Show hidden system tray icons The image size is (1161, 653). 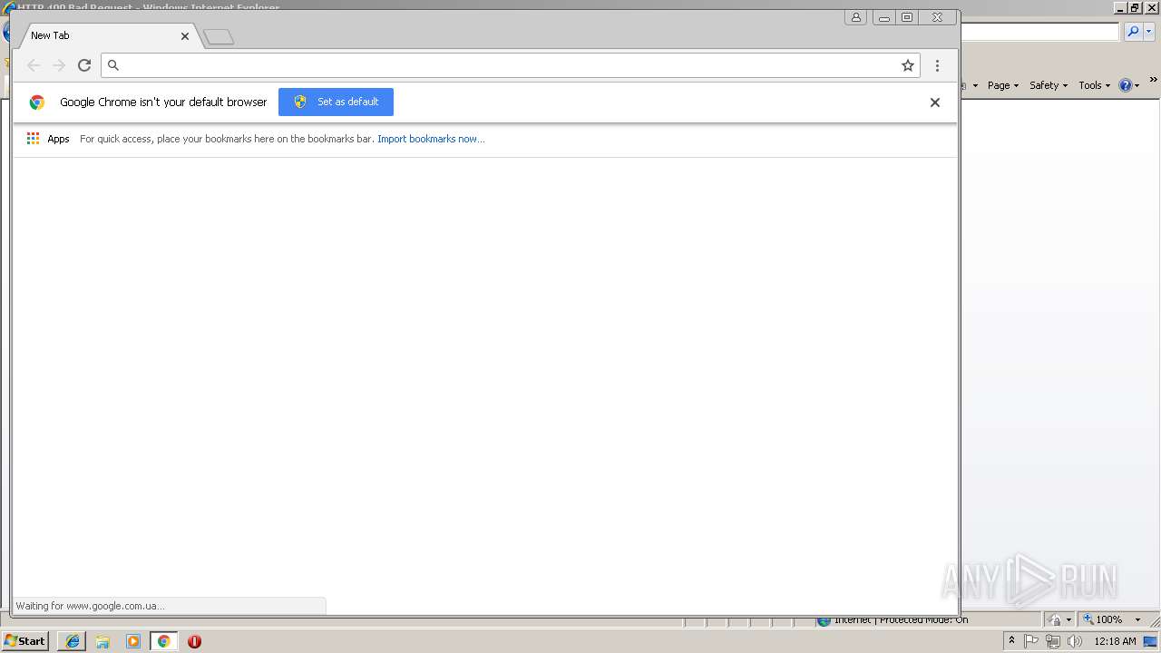[1011, 641]
